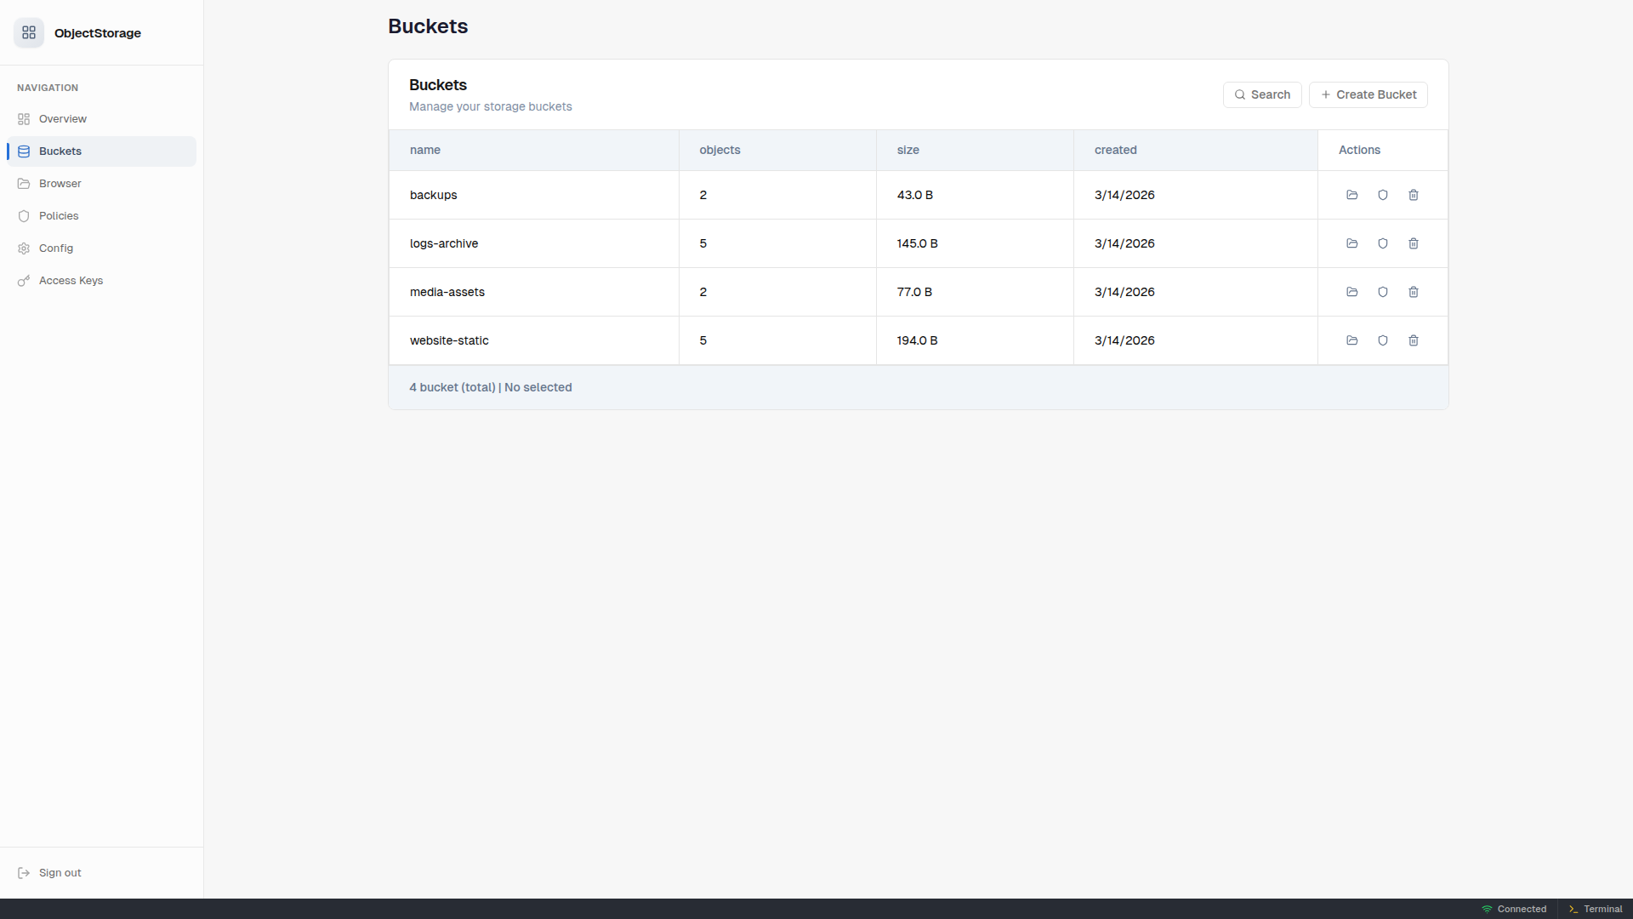Click trash icon for backups bucket
1633x919 pixels.
tap(1414, 195)
